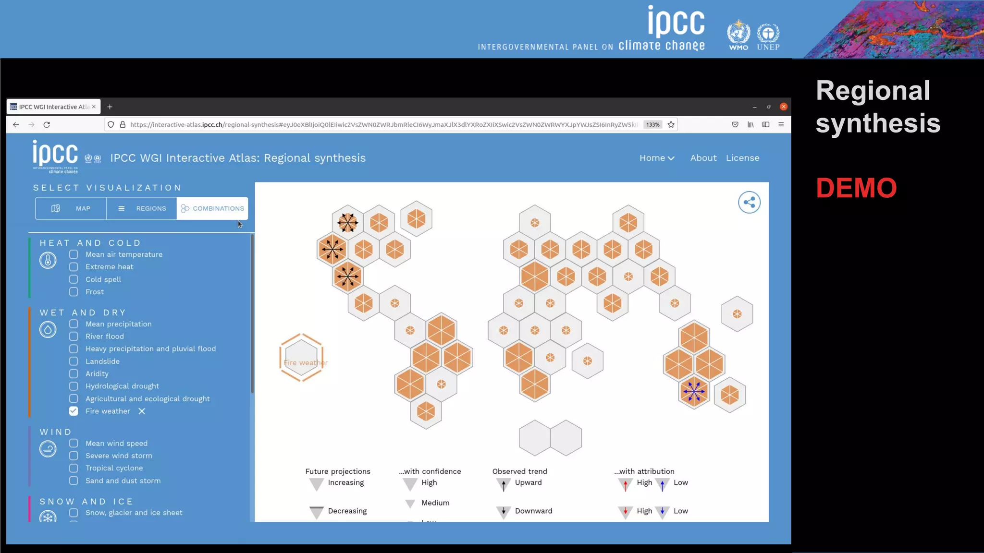Enable the Extreme heat checkbox

tap(74, 267)
